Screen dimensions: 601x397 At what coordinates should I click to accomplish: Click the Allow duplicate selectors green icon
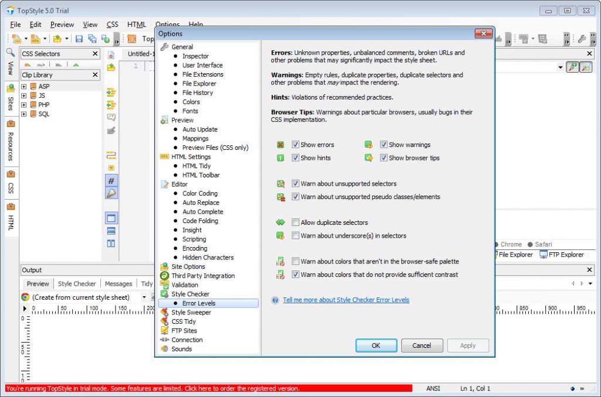(x=280, y=222)
